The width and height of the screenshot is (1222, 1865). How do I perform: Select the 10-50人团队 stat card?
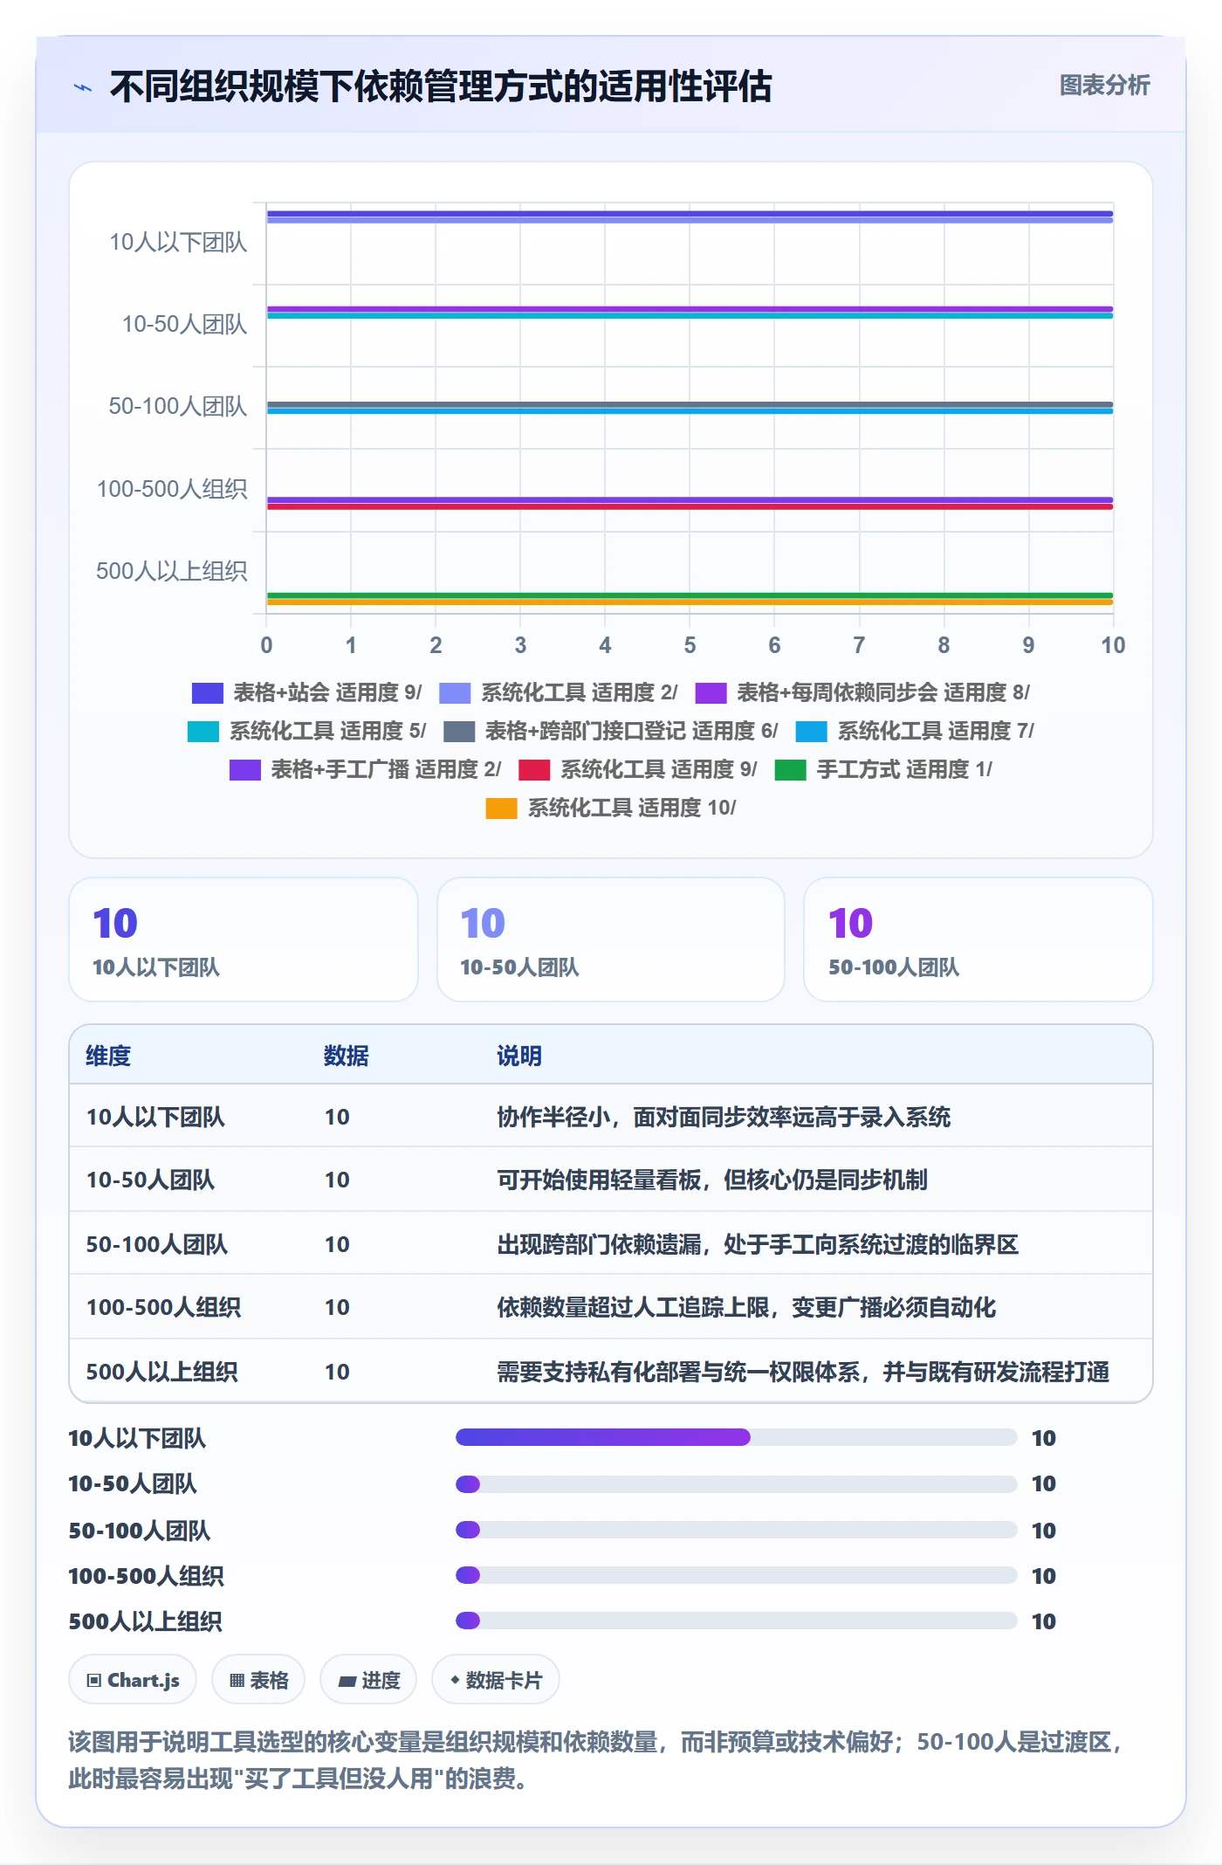[x=611, y=939]
